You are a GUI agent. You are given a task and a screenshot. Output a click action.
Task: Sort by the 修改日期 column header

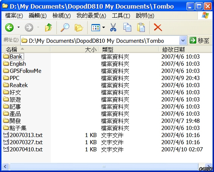pos(185,50)
